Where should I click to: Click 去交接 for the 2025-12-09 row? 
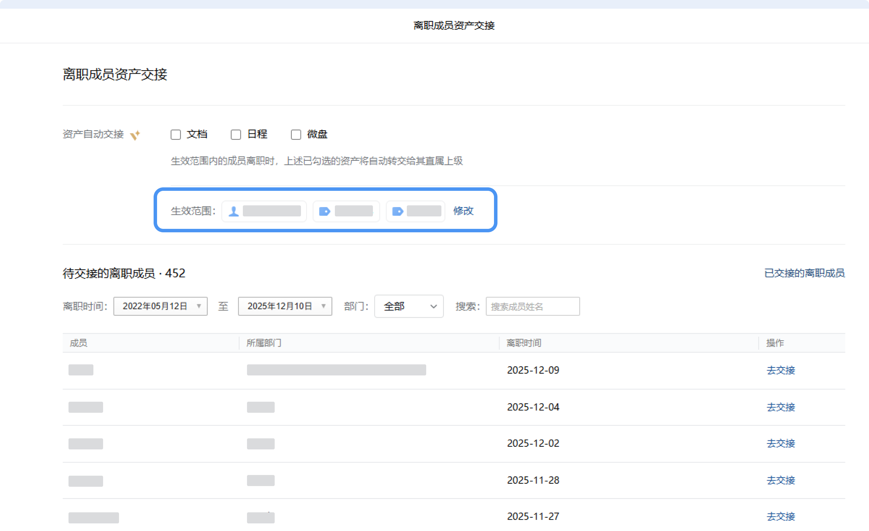pyautogui.click(x=781, y=370)
